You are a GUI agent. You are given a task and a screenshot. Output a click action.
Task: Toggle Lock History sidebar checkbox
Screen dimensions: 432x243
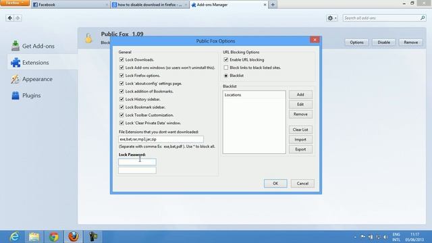point(122,99)
